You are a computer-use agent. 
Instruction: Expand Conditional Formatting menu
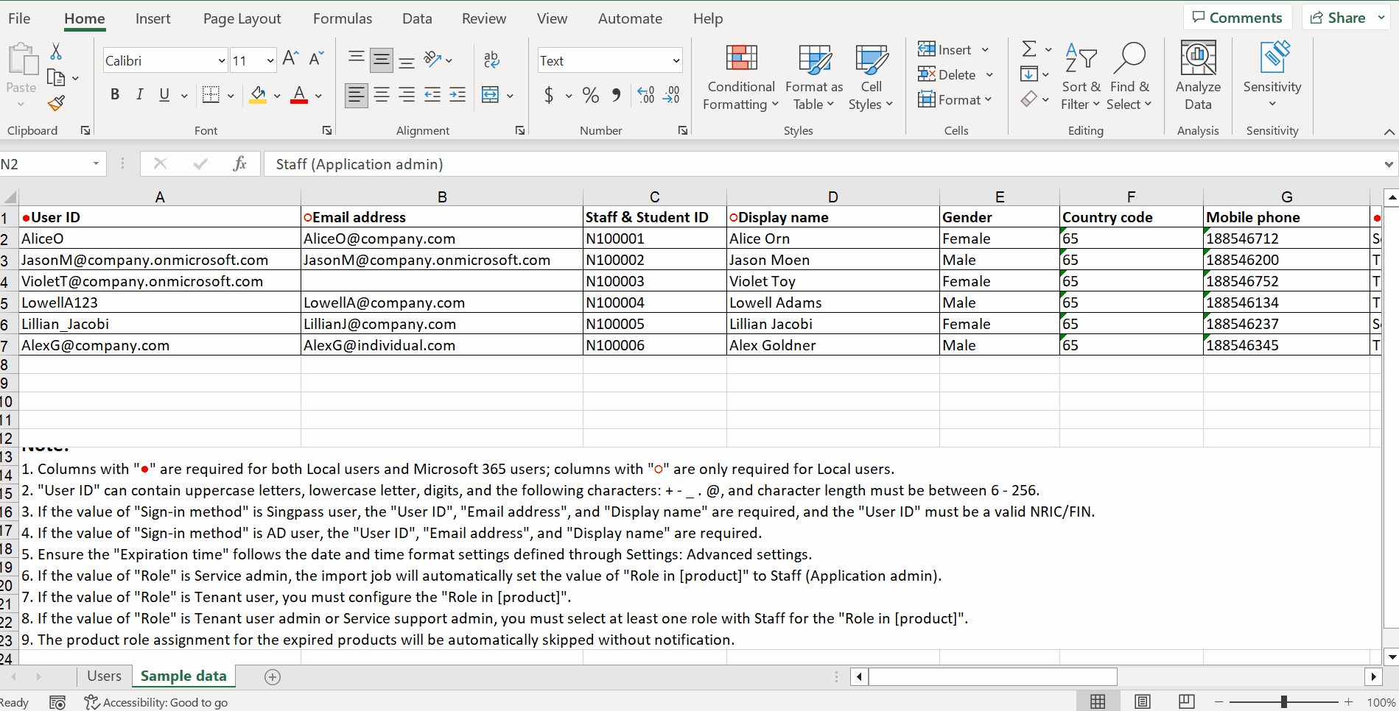(740, 77)
